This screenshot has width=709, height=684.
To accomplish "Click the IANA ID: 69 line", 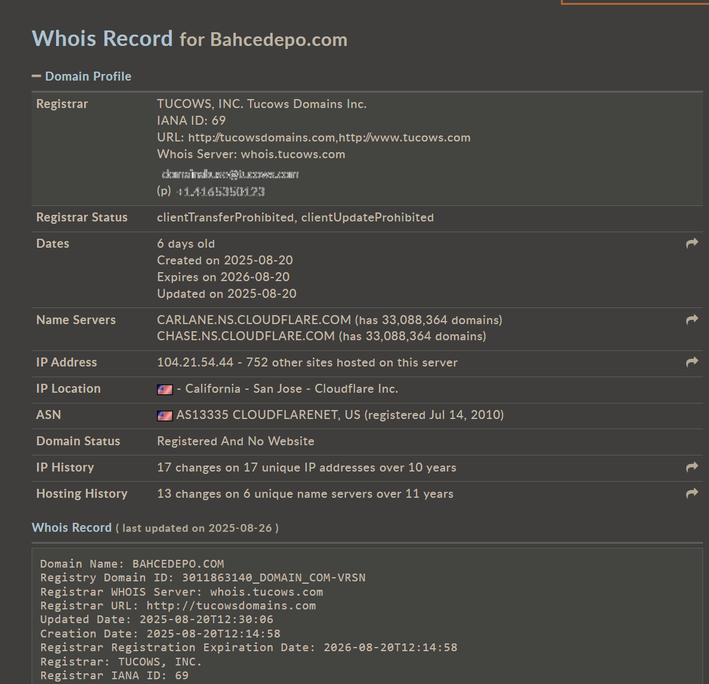I will click(x=191, y=121).
